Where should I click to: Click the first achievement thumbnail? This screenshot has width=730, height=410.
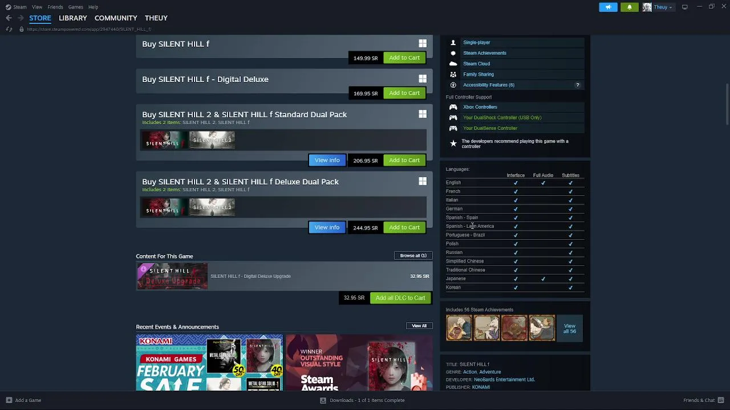[x=459, y=329]
